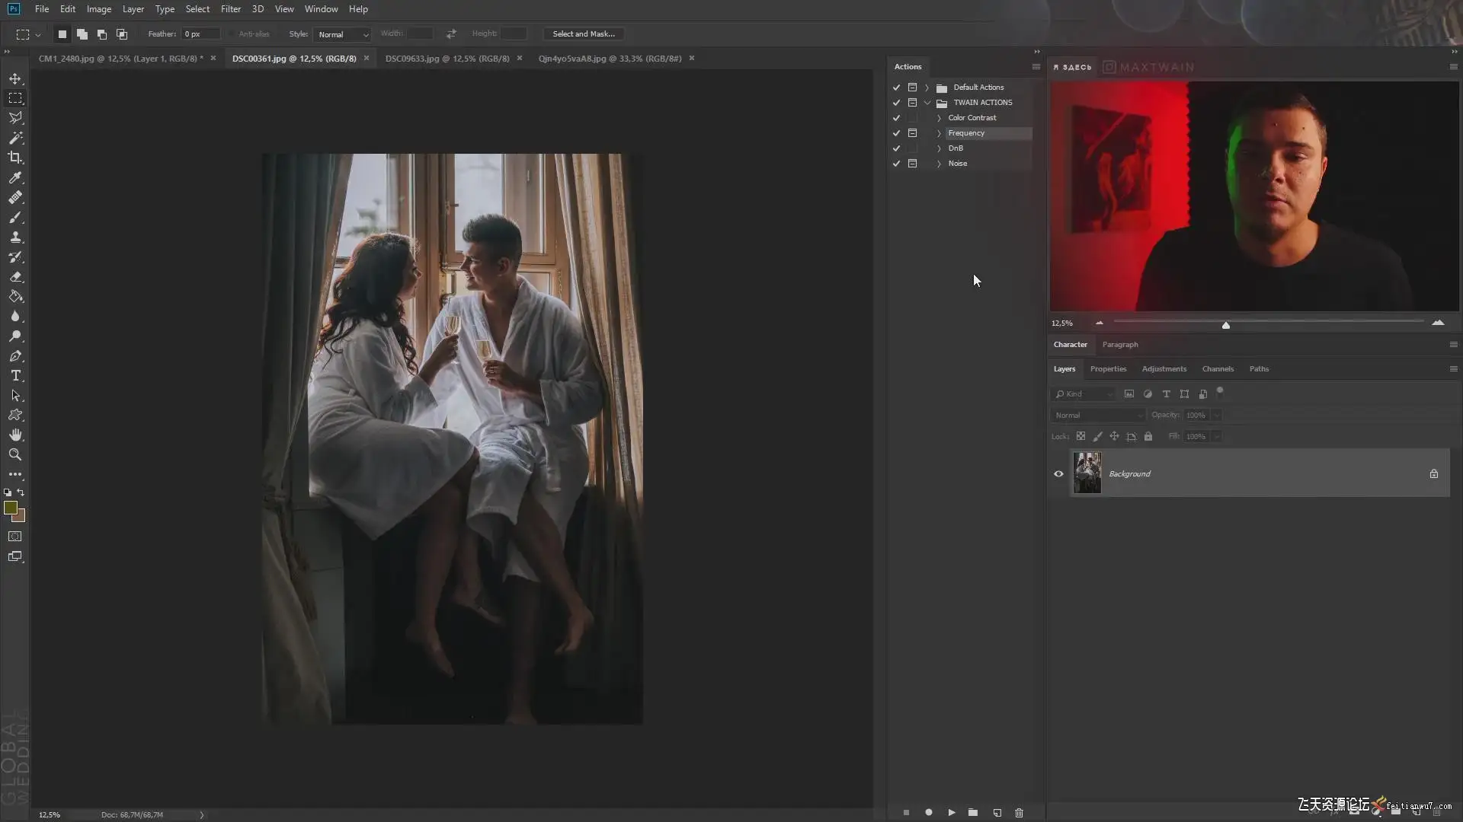Switch to the Channels tab

point(1217,369)
